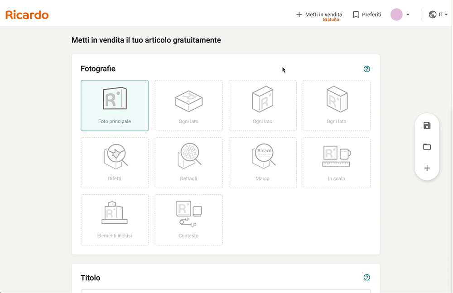Image resolution: width=453 pixels, height=293 pixels.
Task: Add photo in Elementi inclusi slot
Action: tap(115, 220)
